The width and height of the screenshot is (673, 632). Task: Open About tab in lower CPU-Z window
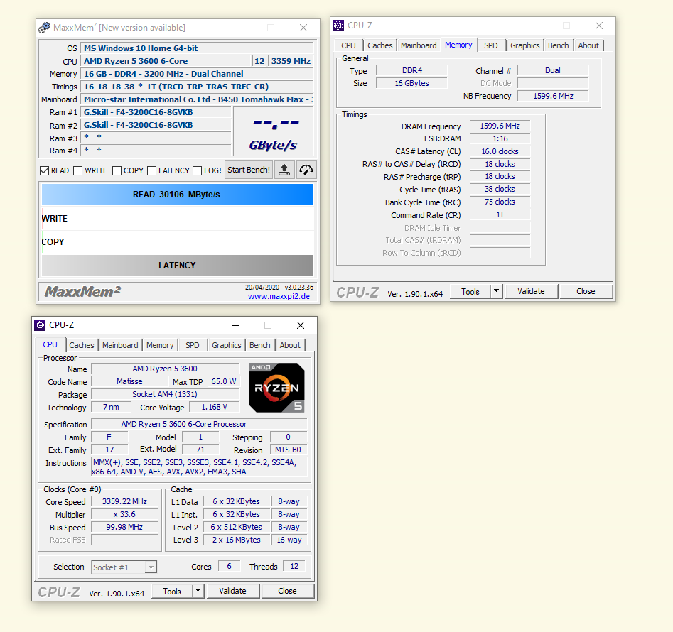[290, 345]
